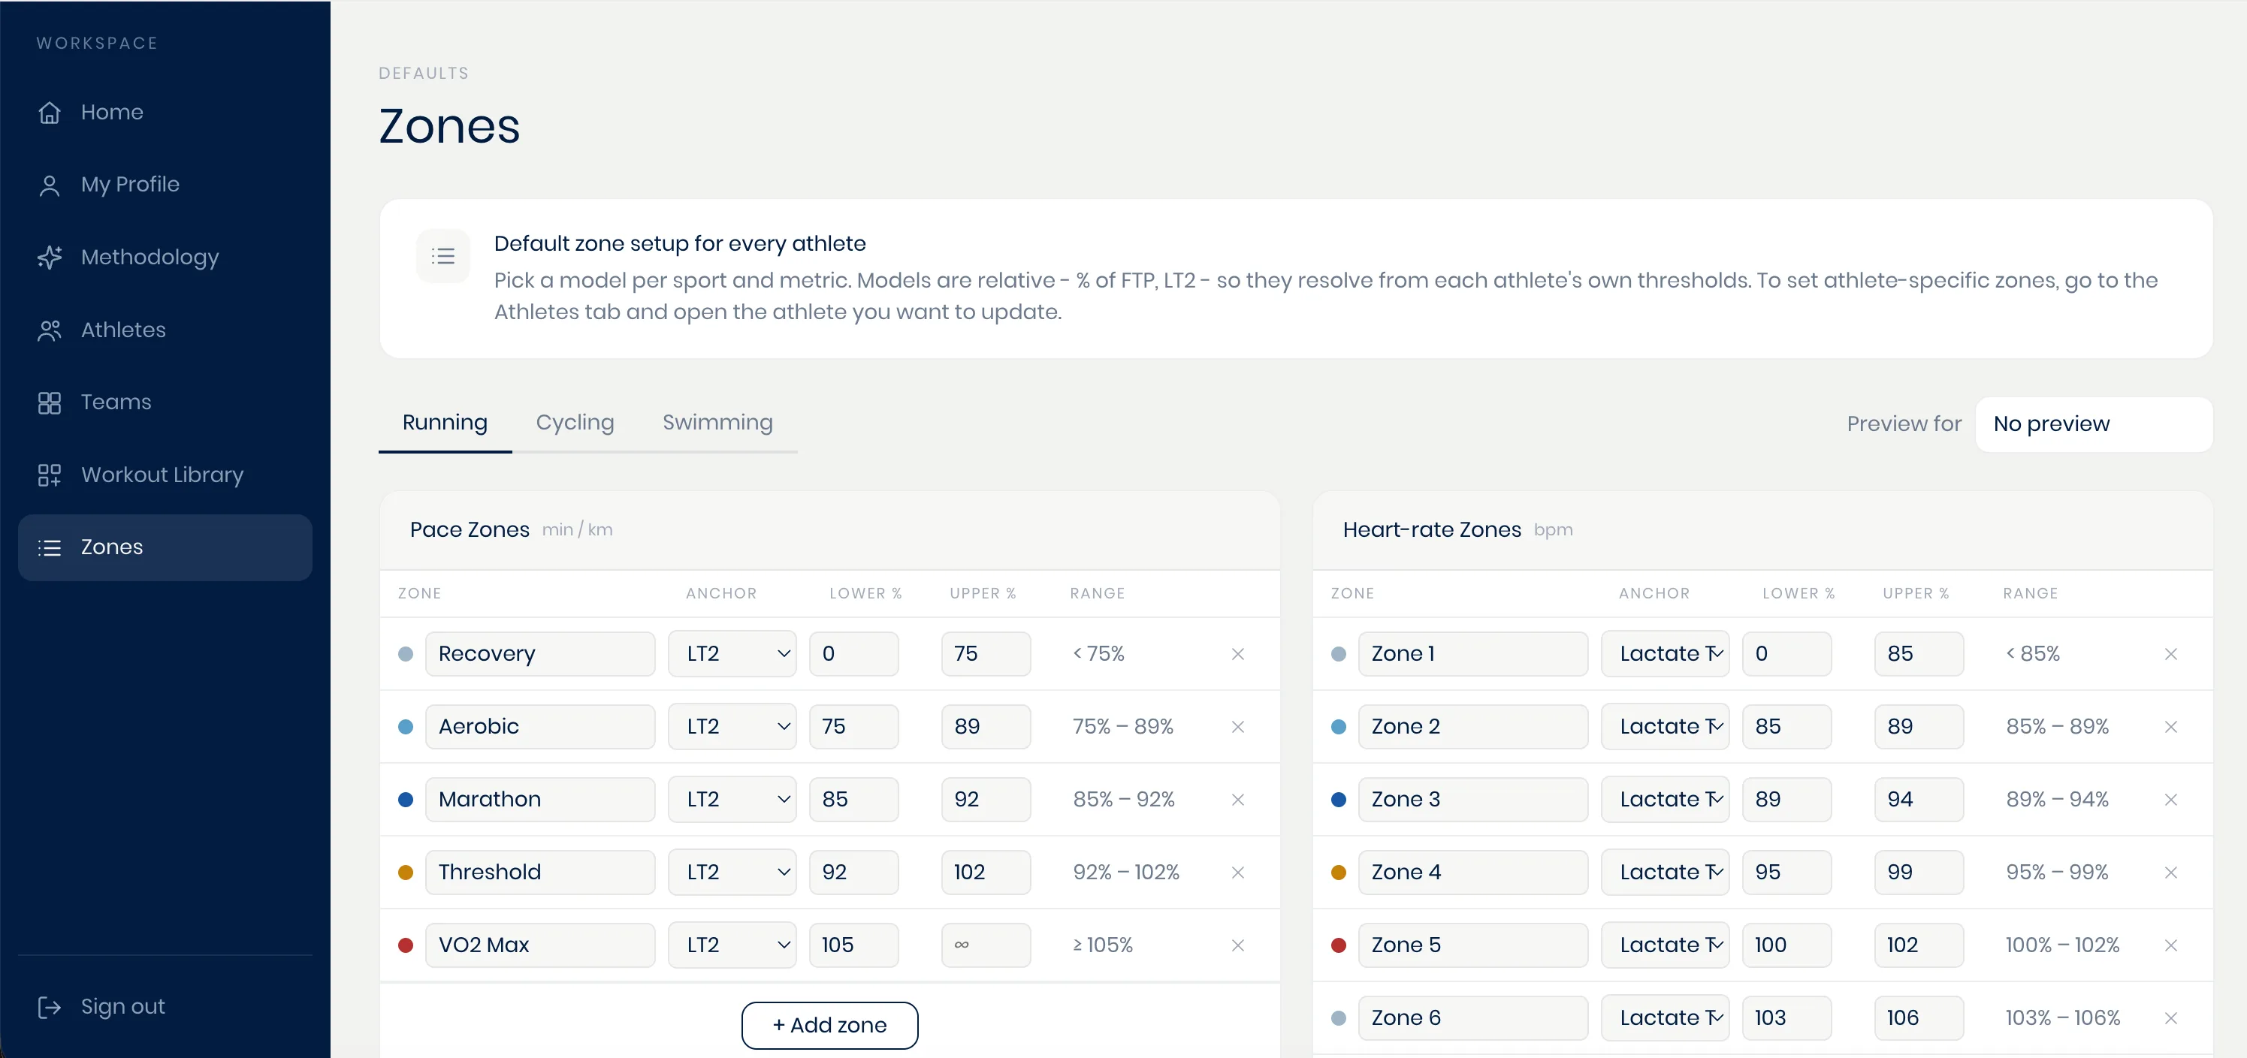The width and height of the screenshot is (2247, 1058).
Task: Click the Teams grid icon
Action: (x=50, y=402)
